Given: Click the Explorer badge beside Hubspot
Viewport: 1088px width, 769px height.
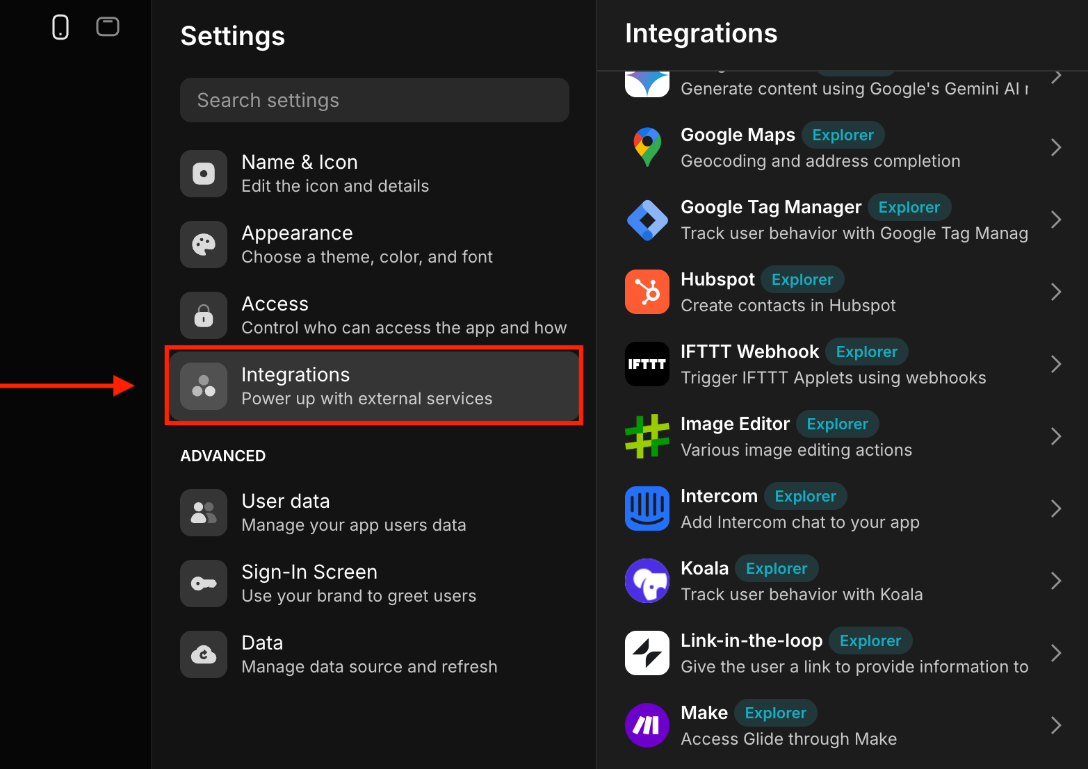Looking at the screenshot, I should (x=802, y=279).
